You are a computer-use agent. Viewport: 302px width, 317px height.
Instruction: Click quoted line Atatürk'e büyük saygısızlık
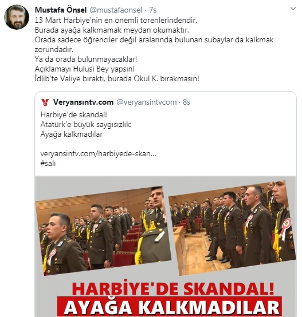point(86,124)
